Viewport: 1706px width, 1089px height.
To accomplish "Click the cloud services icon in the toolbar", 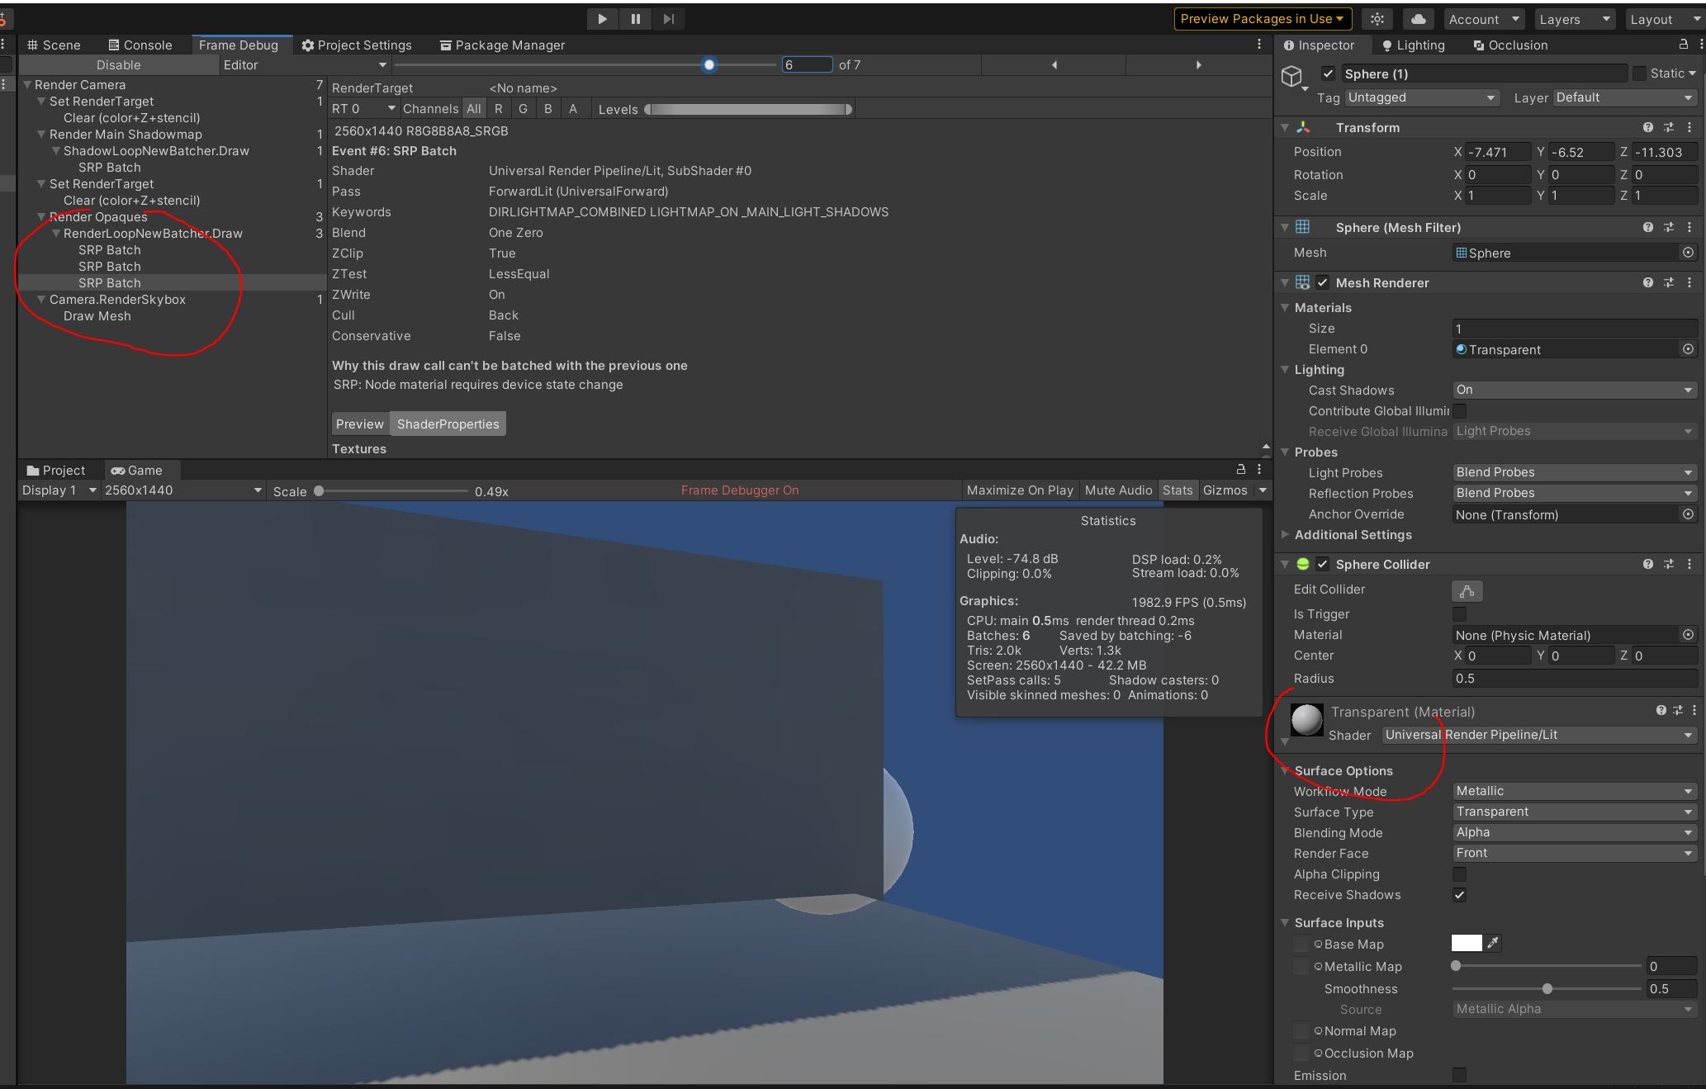I will (1418, 18).
